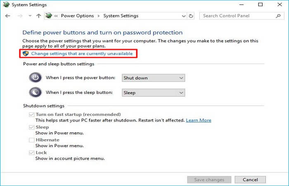Open the Learn More link
This screenshot has height=186, width=289.
pyautogui.click(x=198, y=120)
